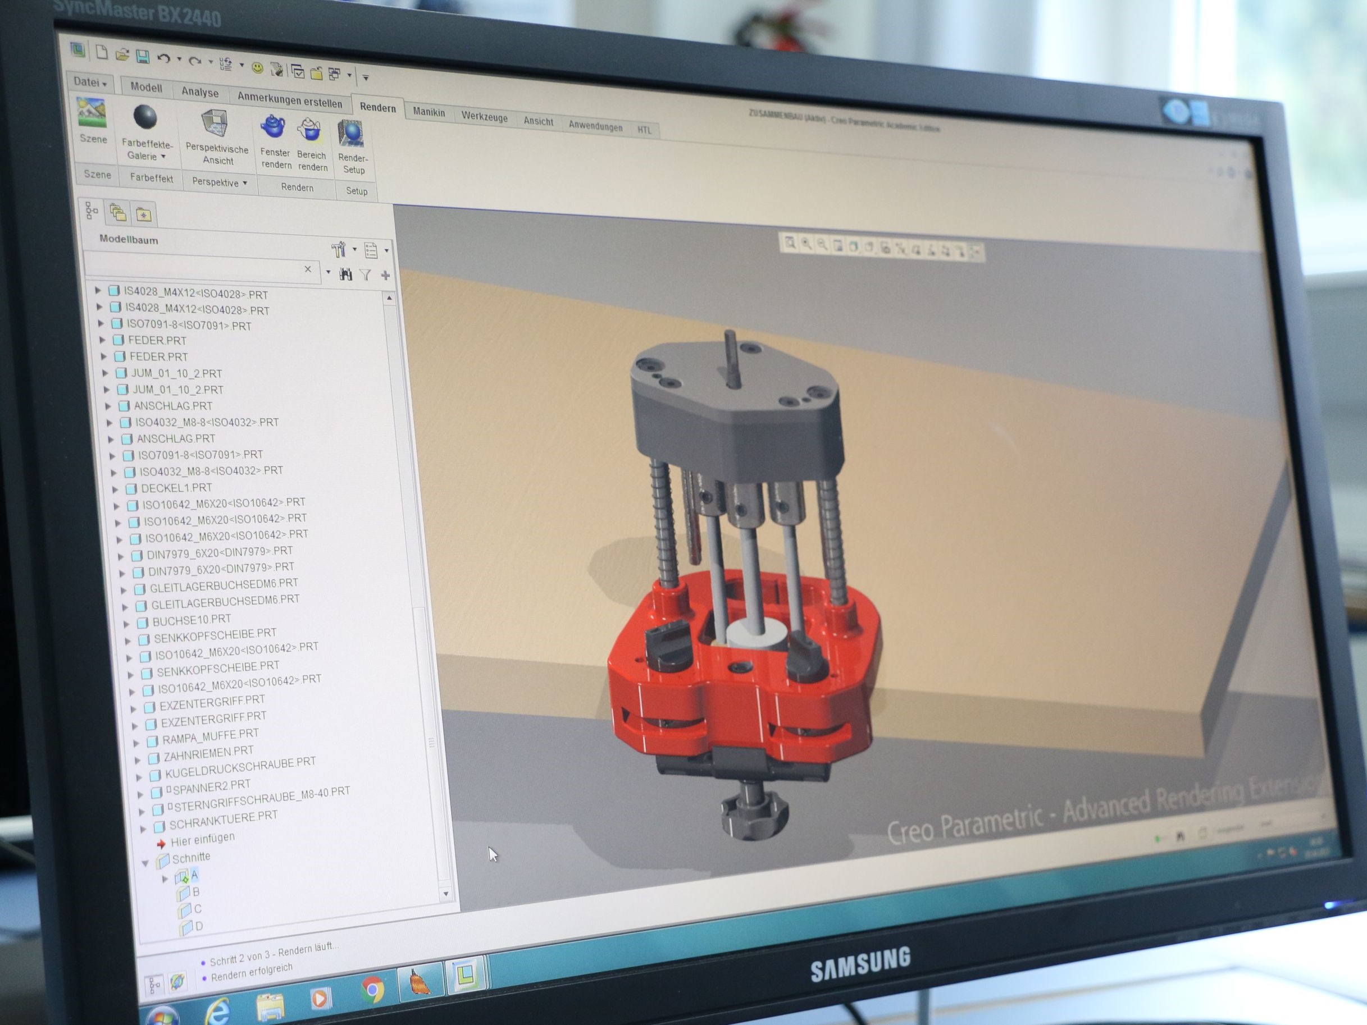Zoom in using graphics toolbar magnifier
Viewport: 1367px width, 1025px height.
point(806,244)
